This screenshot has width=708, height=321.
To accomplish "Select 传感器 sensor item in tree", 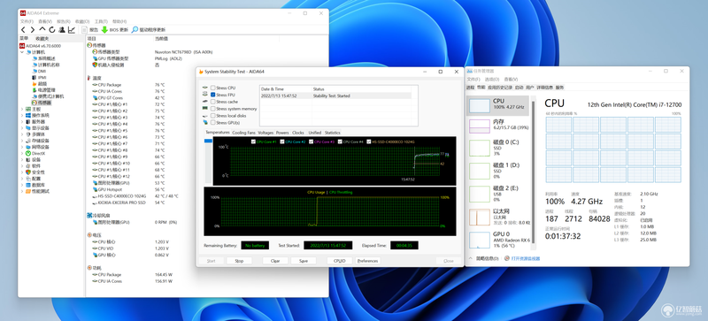I will pos(41,103).
